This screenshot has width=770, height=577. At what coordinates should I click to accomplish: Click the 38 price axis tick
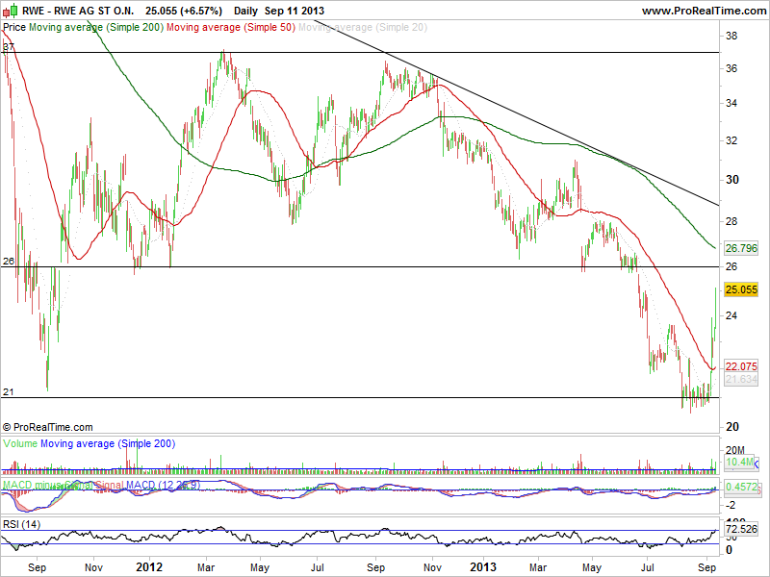click(731, 36)
